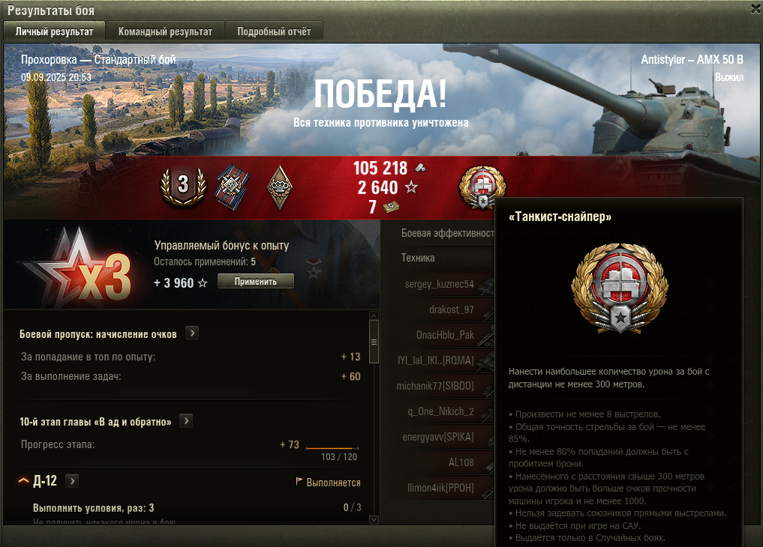
Task: Click the diamond-shaped brass knuckles medal
Action: tap(280, 187)
